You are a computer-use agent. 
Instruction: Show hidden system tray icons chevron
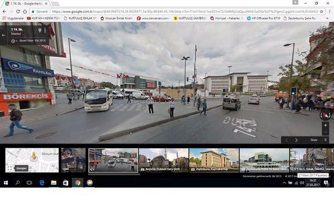tap(284, 183)
